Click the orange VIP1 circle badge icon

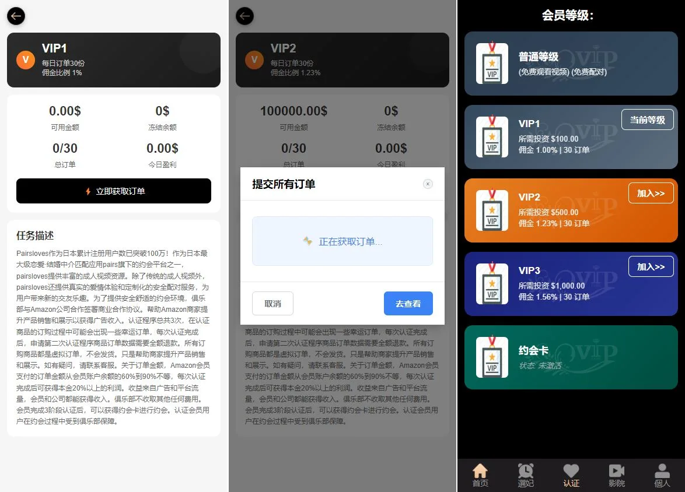coord(26,59)
